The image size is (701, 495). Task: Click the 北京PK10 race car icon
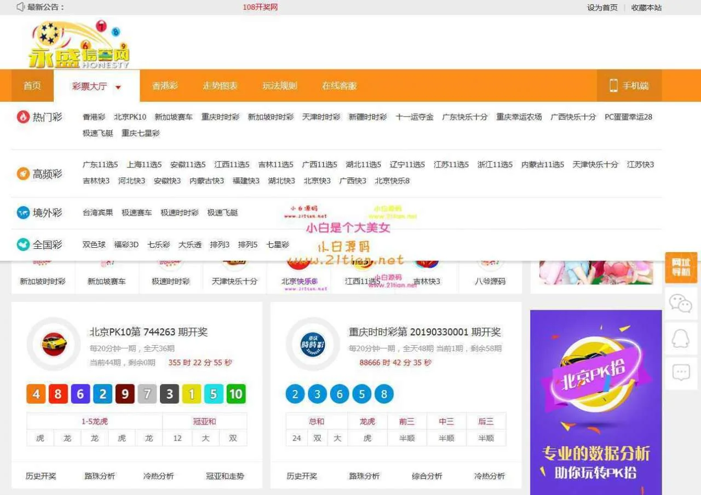54,344
